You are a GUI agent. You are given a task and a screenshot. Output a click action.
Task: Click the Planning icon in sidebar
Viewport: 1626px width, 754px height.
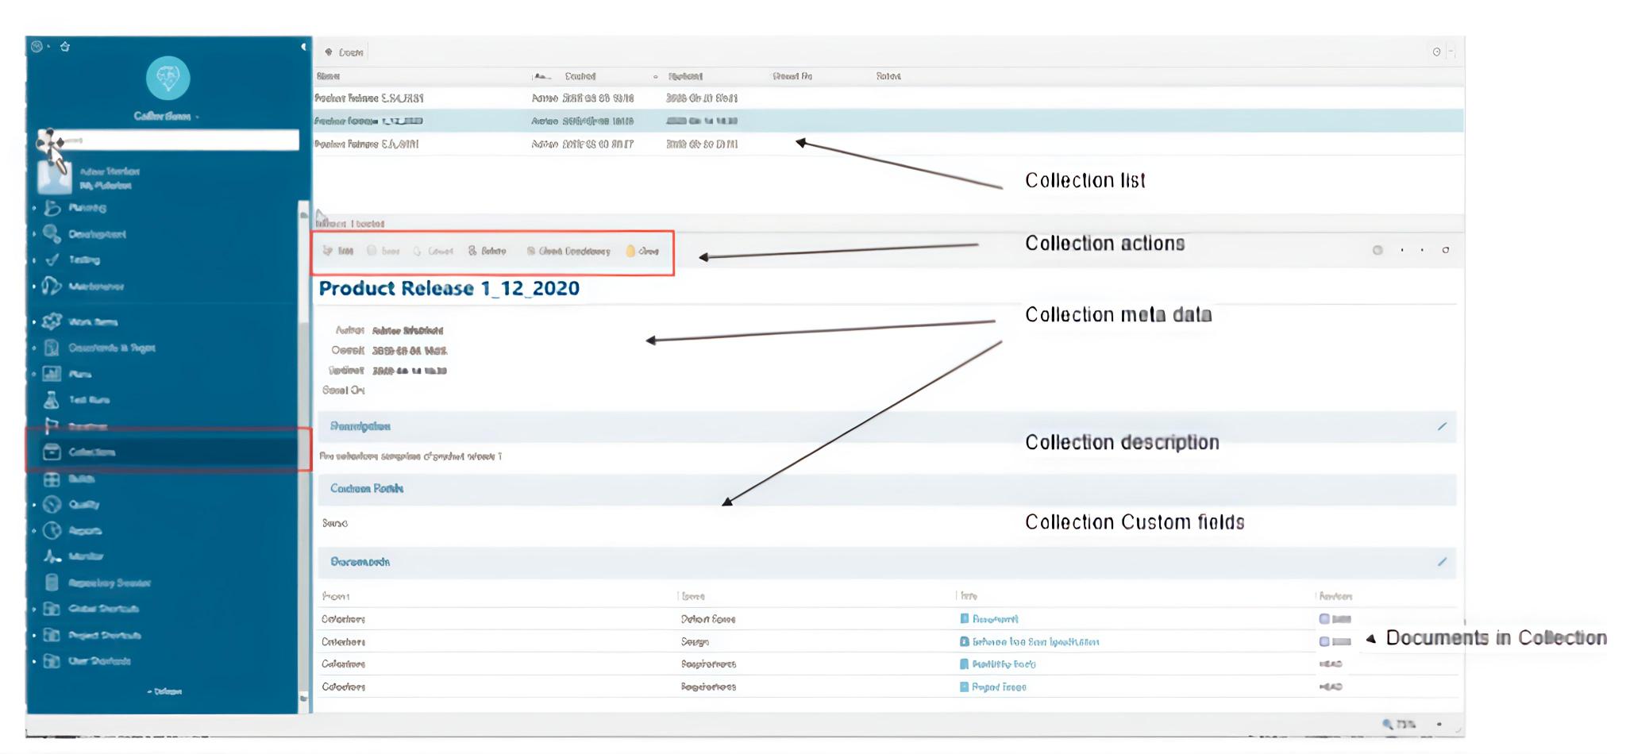(x=52, y=208)
